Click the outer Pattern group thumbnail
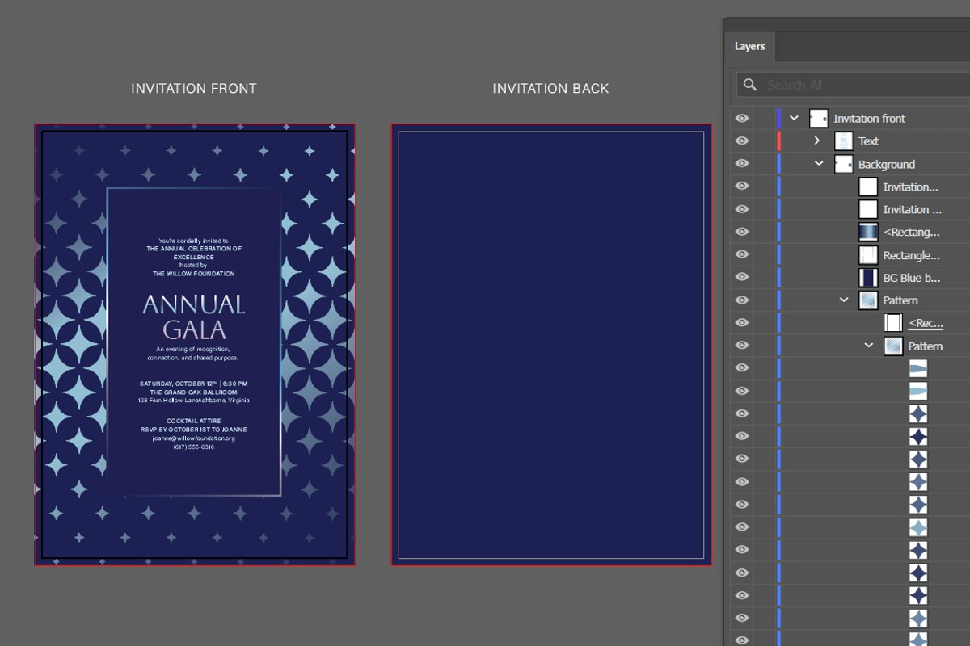Viewport: 970px width, 646px height. (868, 300)
